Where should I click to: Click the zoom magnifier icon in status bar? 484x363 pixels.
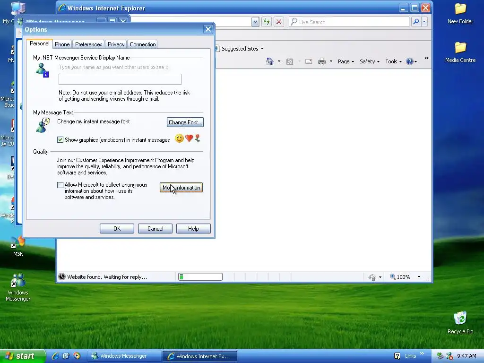[392, 277]
